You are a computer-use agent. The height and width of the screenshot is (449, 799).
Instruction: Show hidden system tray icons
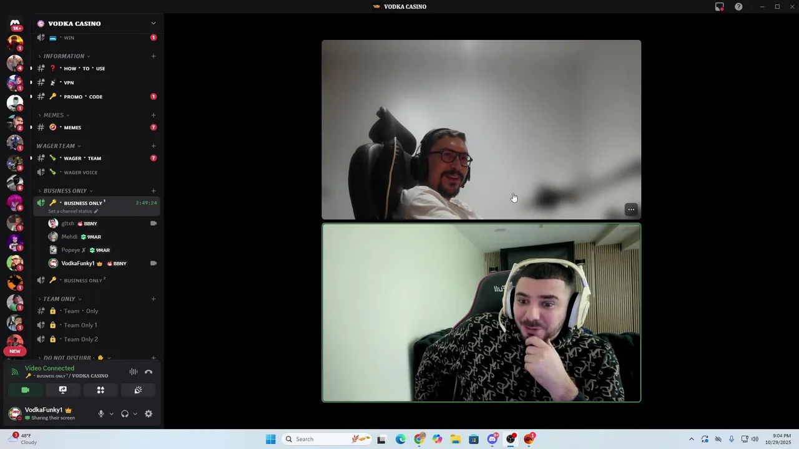pyautogui.click(x=691, y=439)
